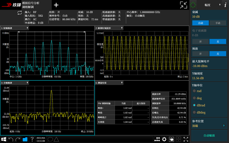This screenshot has width=229, height=143.
Task: Click the shrink window icon at top
Action: (x=184, y=5)
